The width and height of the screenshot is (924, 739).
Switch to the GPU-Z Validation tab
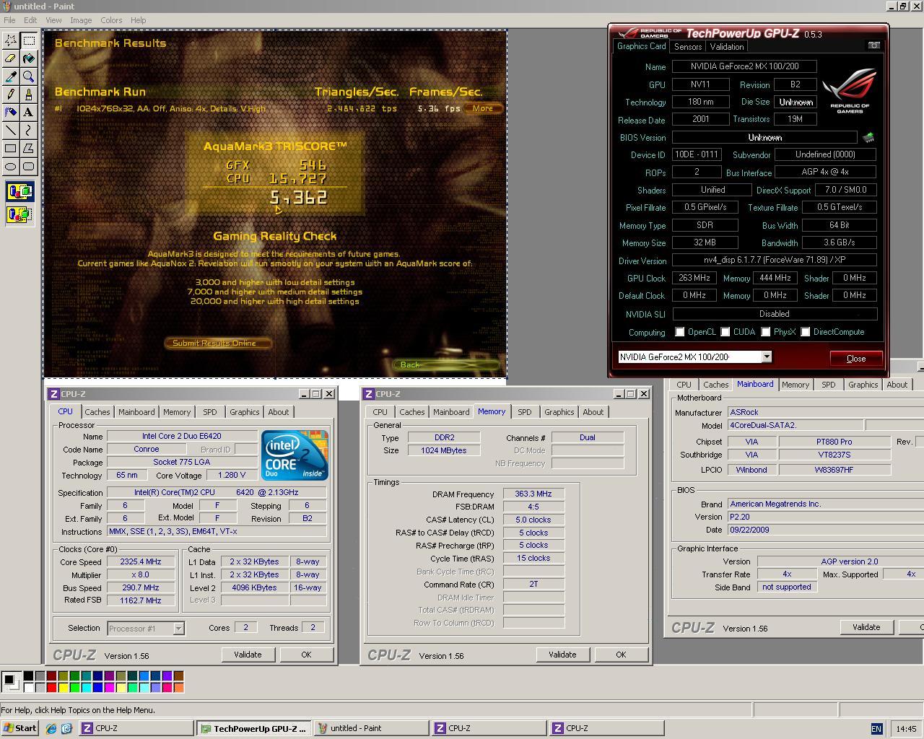tap(727, 47)
